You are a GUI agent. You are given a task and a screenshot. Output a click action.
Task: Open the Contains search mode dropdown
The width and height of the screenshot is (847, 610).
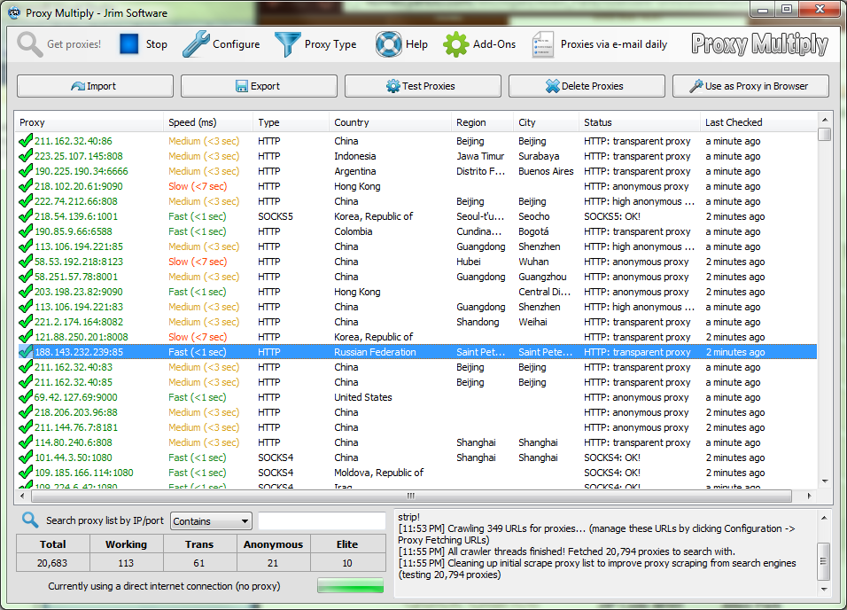pyautogui.click(x=210, y=520)
